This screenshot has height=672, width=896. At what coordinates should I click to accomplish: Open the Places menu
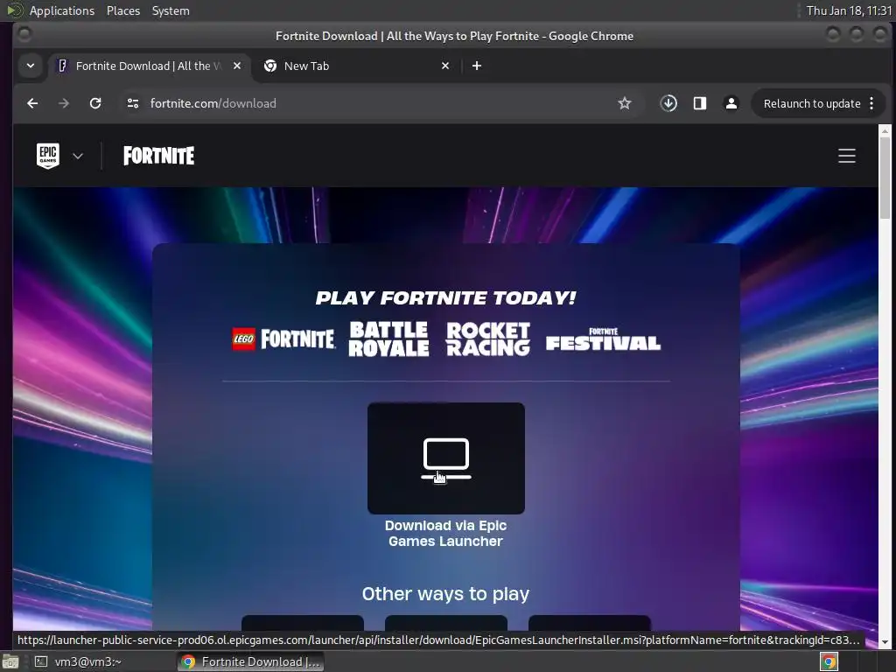pyautogui.click(x=123, y=10)
